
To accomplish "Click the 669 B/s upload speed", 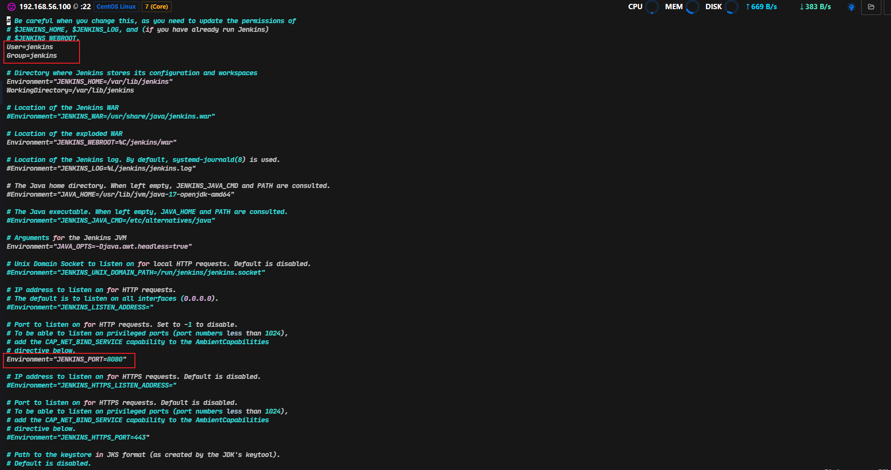I will [x=761, y=7].
